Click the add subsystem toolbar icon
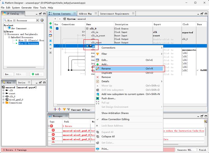The image size is (209, 153). tap(51, 28)
